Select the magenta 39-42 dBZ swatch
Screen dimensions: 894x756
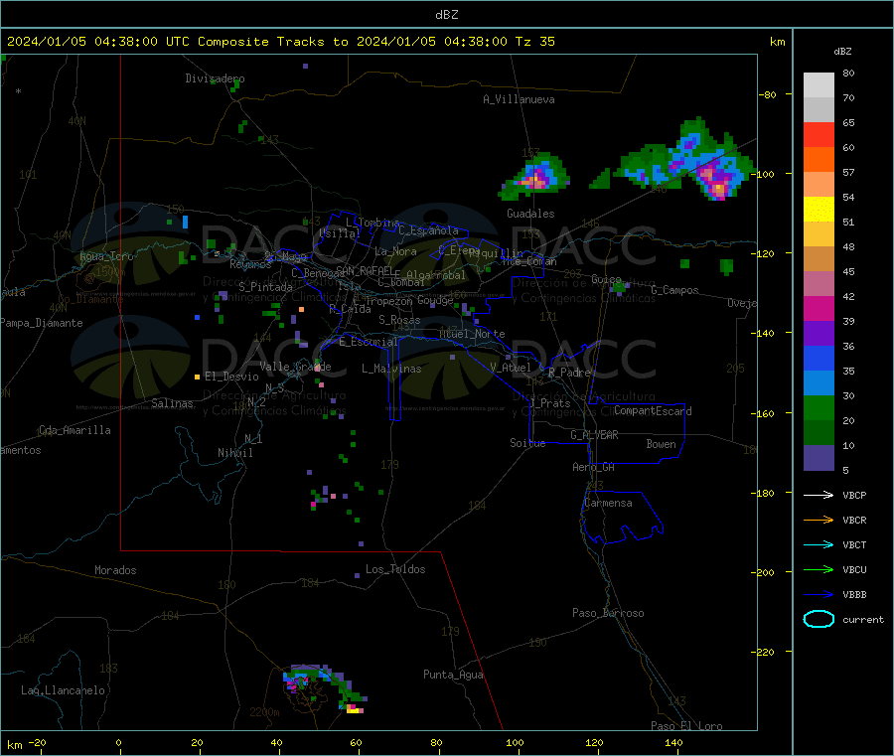[819, 309]
